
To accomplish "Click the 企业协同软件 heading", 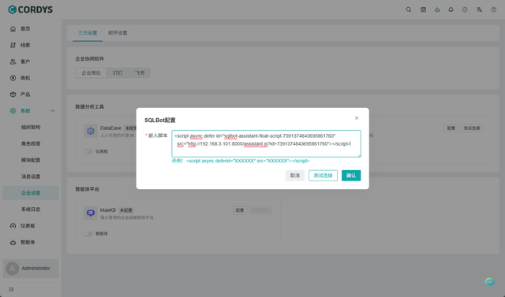I will coord(89,59).
